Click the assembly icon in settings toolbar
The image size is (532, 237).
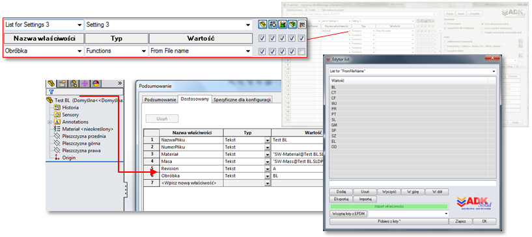click(x=292, y=25)
